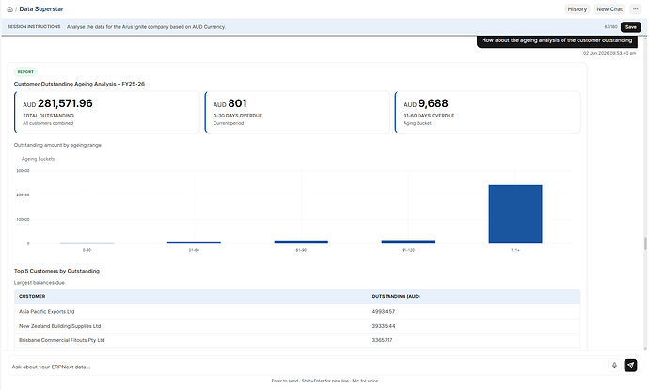Open the three-dots more options menu
649x390 pixels.
[x=635, y=9]
